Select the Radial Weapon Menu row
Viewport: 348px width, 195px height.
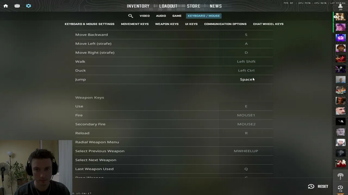coord(174,142)
